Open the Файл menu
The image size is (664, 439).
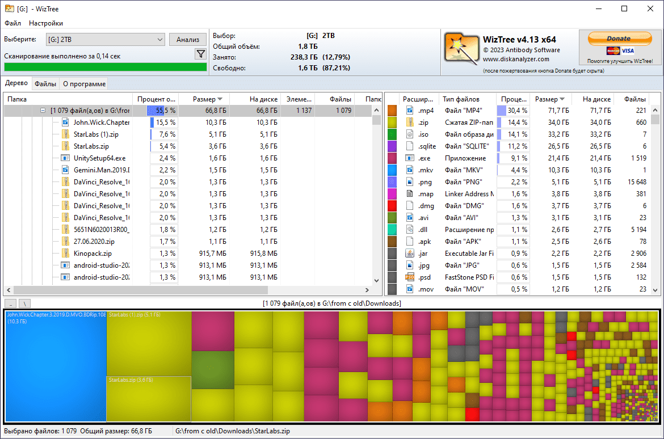pos(12,23)
